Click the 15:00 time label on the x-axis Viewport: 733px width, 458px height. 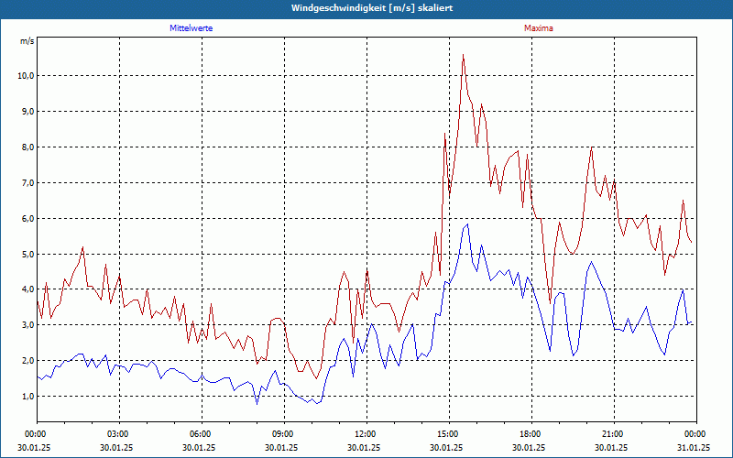pyautogui.click(x=449, y=434)
